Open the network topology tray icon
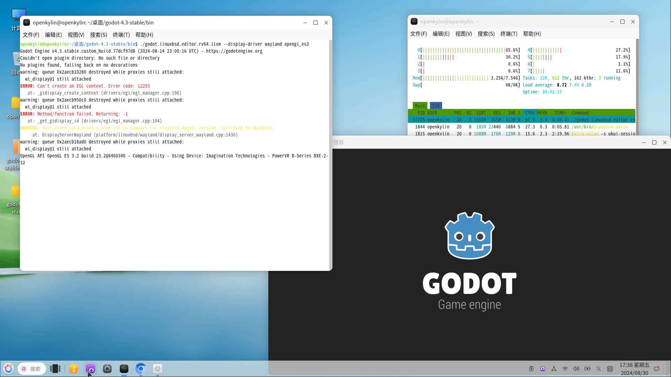 pyautogui.click(x=554, y=369)
